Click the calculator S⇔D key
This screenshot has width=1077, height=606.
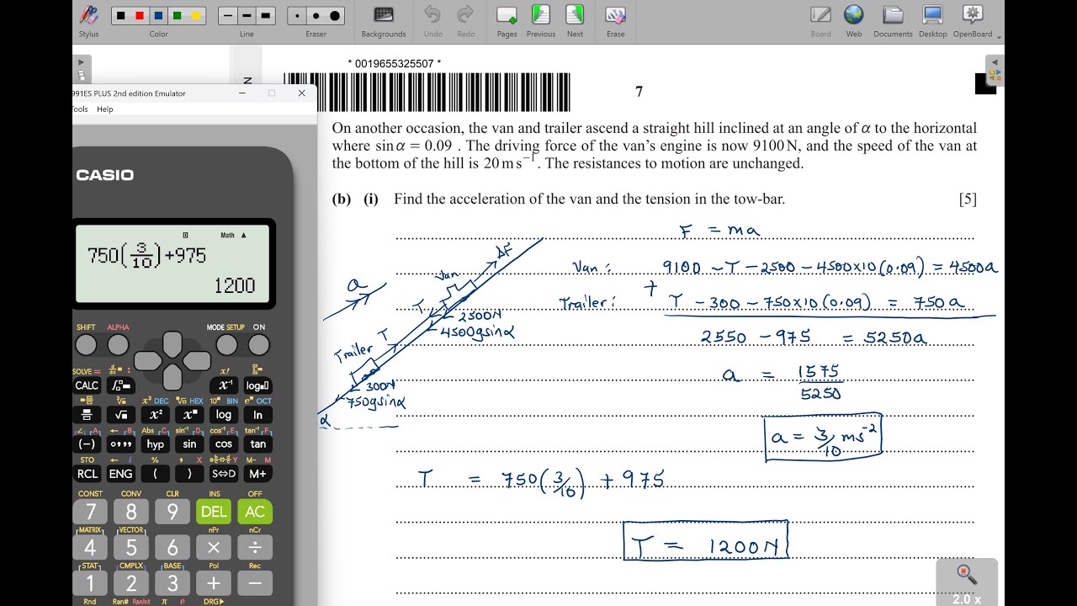(223, 473)
